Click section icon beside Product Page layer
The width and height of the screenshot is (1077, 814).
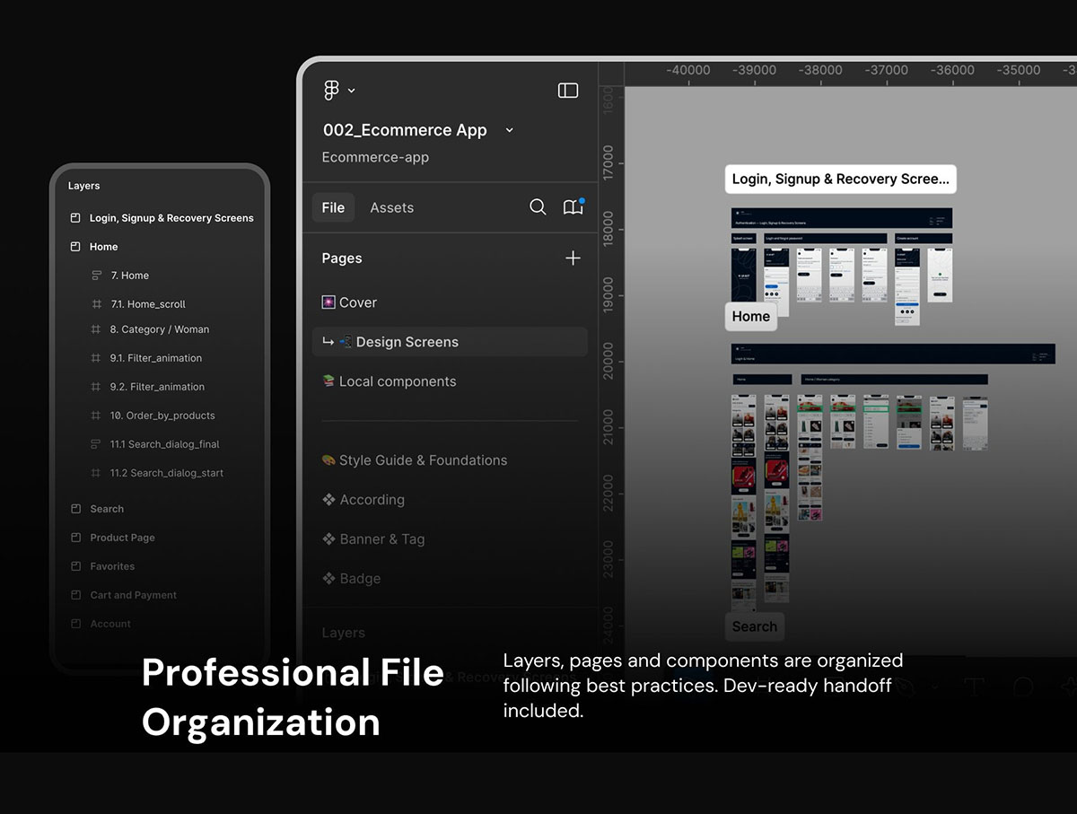click(x=75, y=538)
